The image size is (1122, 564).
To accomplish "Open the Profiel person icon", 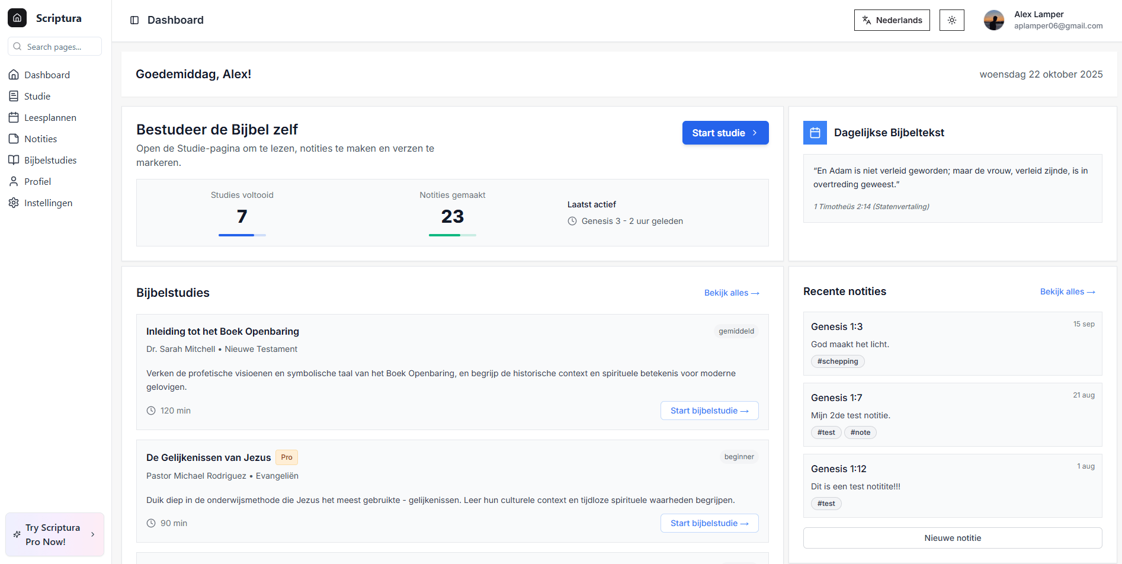I will pos(14,181).
